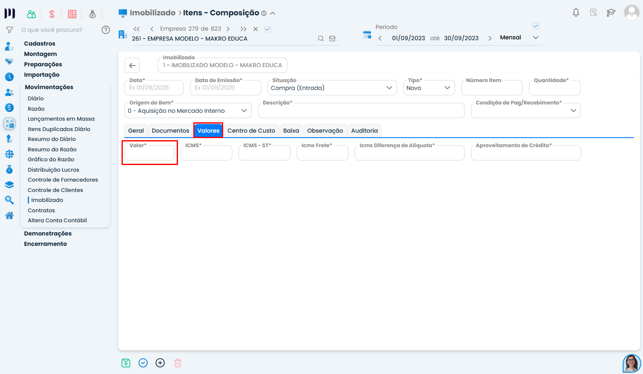
Task: Click the back arrow button
Action: [x=132, y=66]
